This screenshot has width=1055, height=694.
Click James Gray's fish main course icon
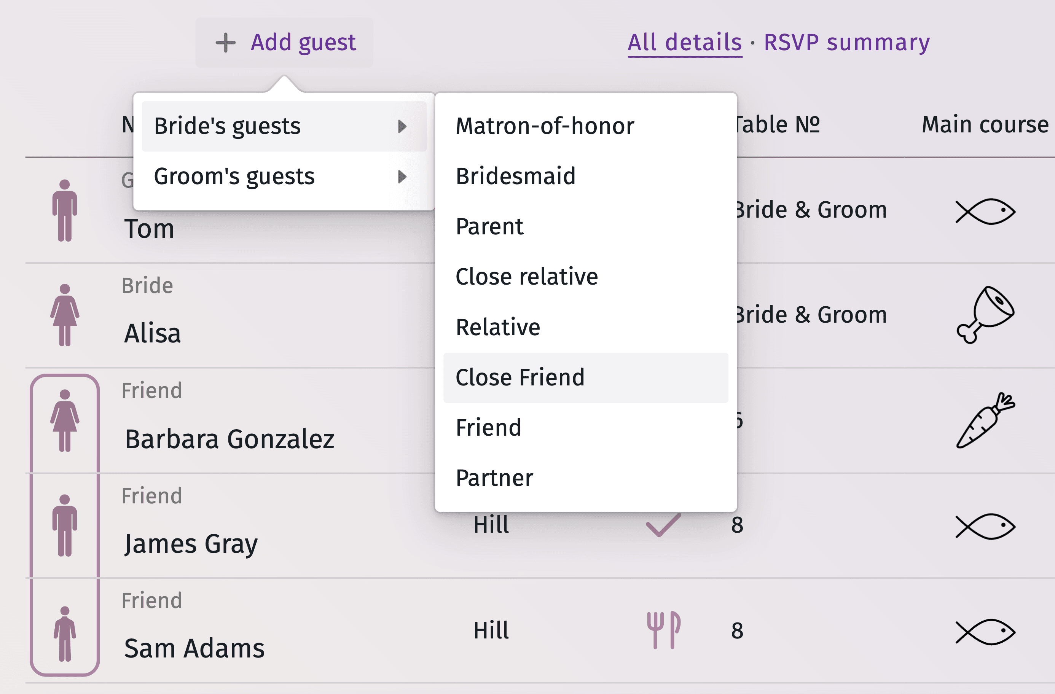click(985, 527)
